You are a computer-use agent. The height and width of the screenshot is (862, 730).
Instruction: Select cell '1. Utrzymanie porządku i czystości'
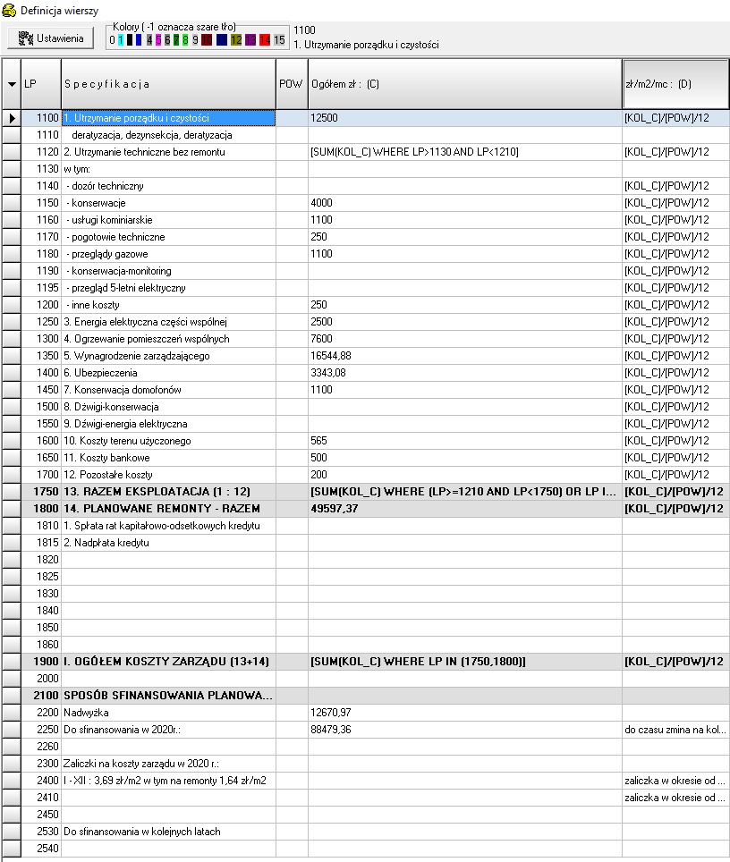[x=168, y=118]
